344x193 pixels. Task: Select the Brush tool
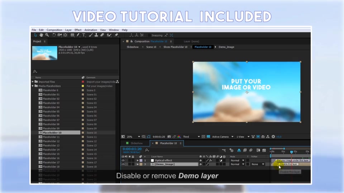tap(91, 35)
